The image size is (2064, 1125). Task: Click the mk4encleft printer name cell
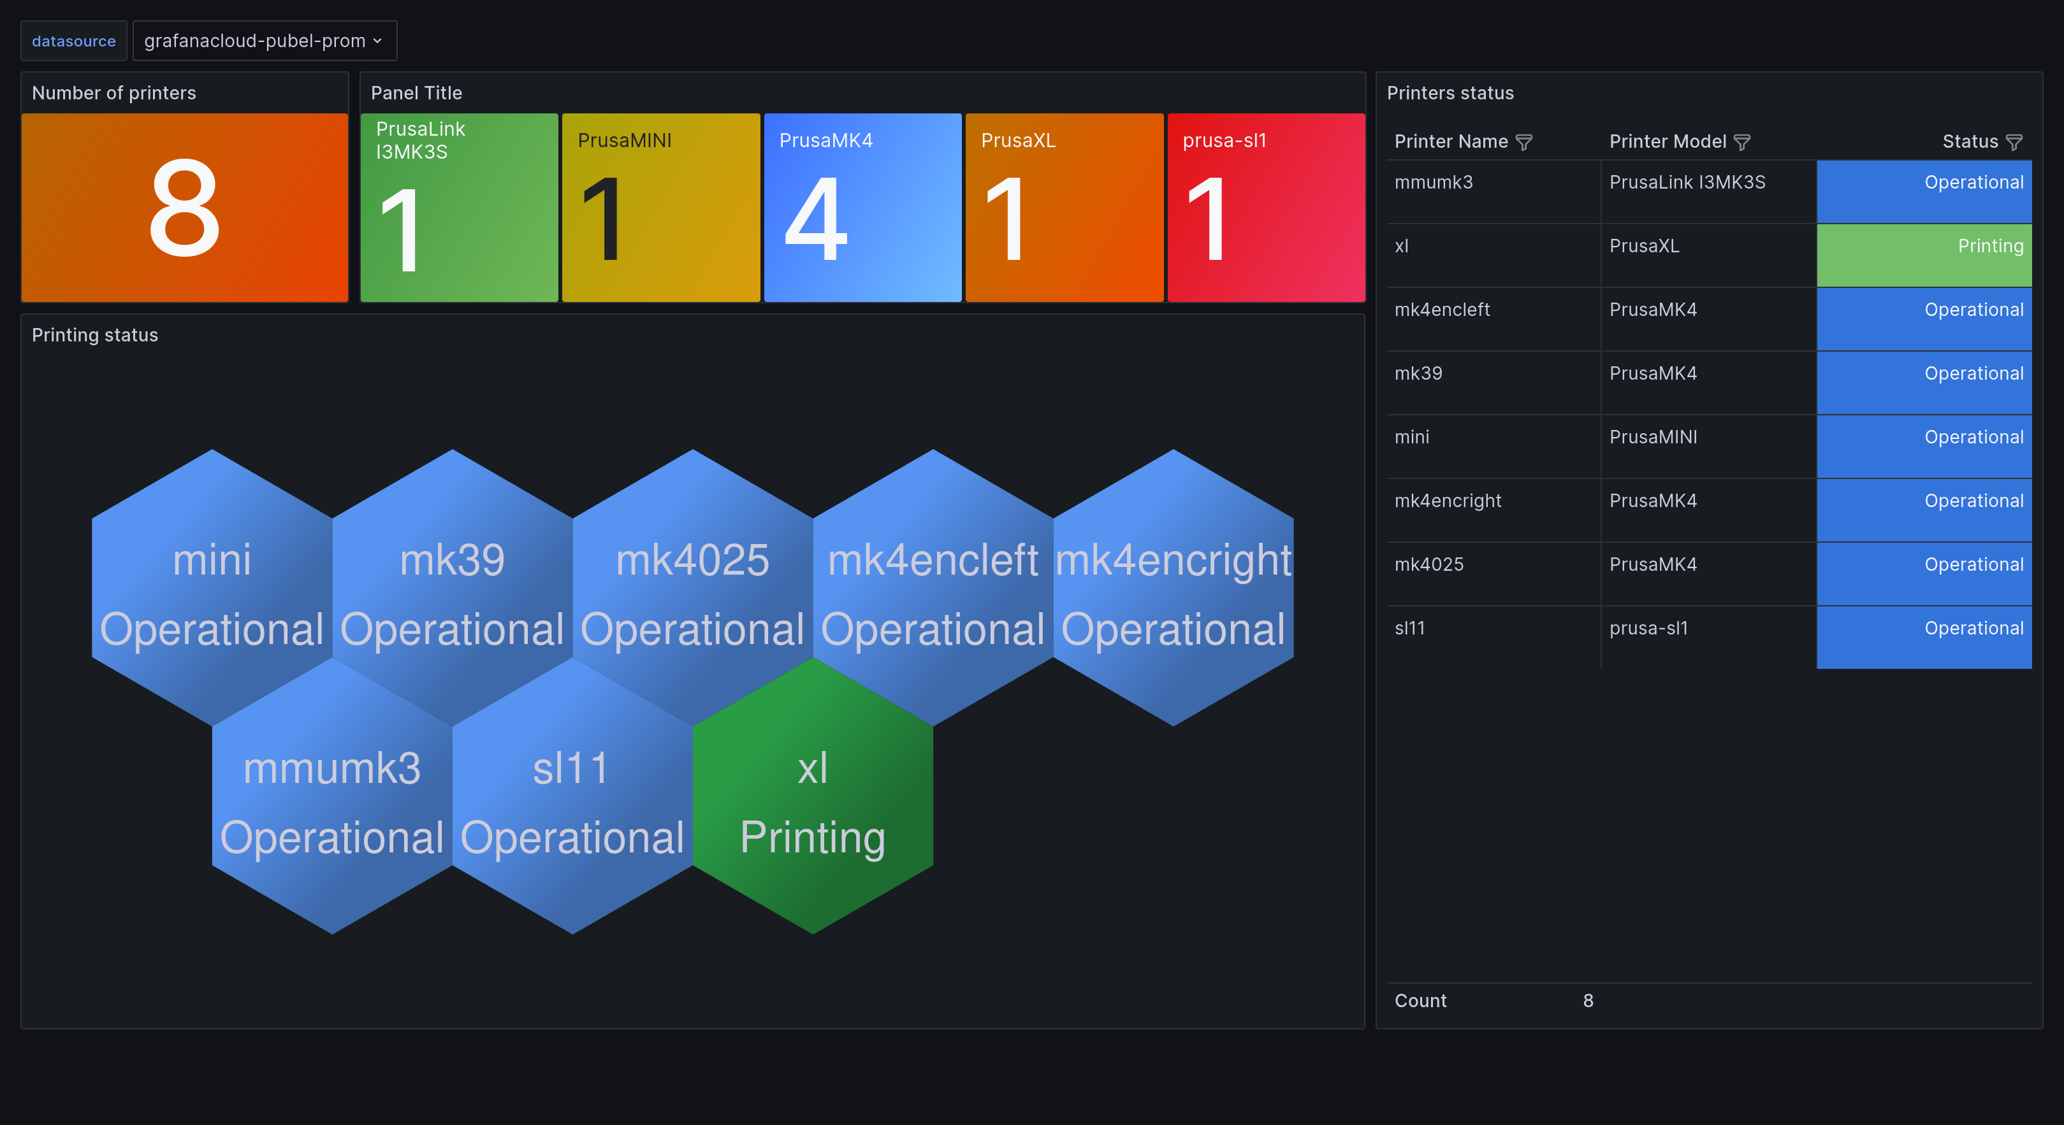pyautogui.click(x=1493, y=319)
